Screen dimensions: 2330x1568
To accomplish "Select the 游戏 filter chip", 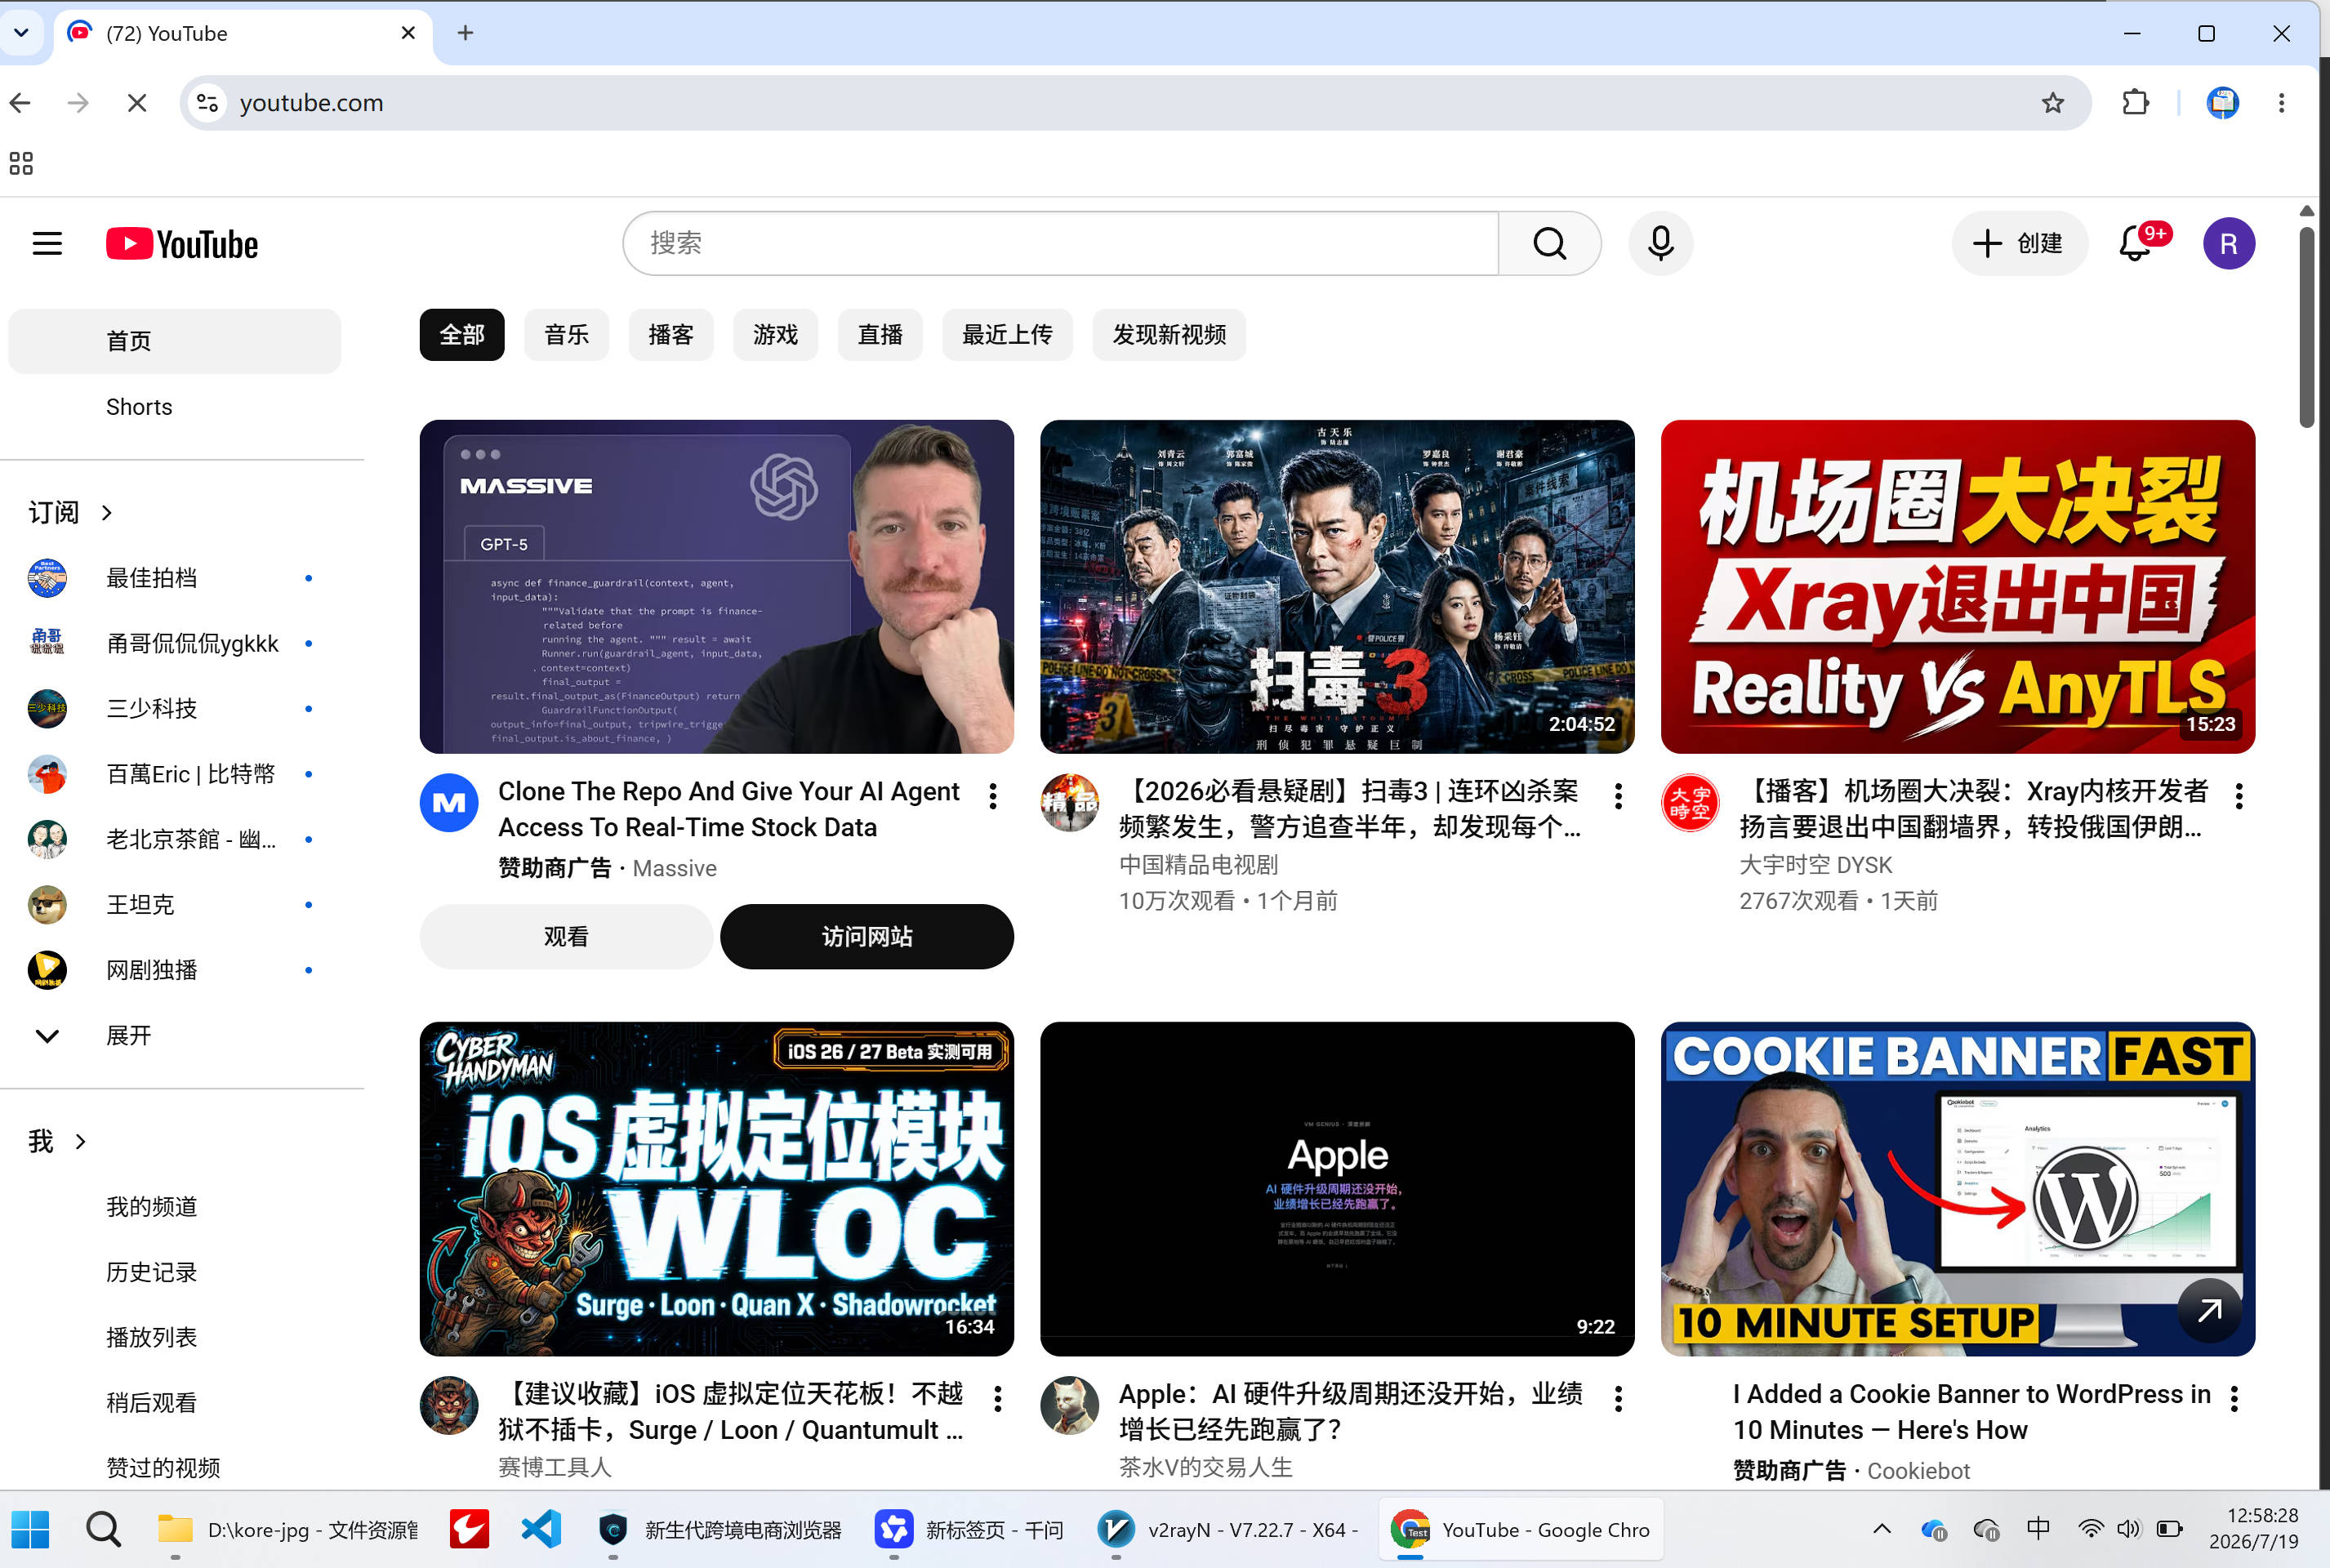I will click(x=775, y=335).
